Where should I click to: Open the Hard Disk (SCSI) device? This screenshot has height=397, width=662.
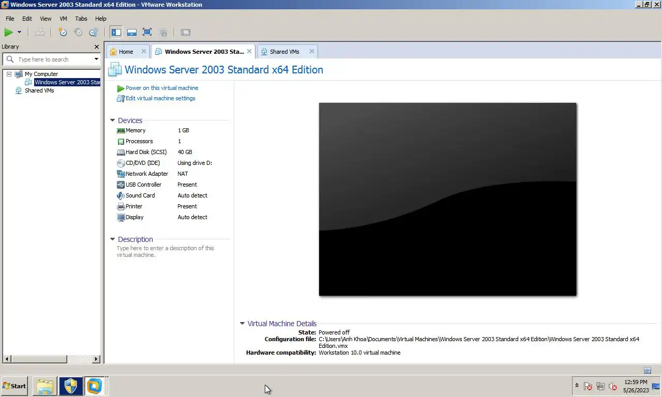pos(146,152)
